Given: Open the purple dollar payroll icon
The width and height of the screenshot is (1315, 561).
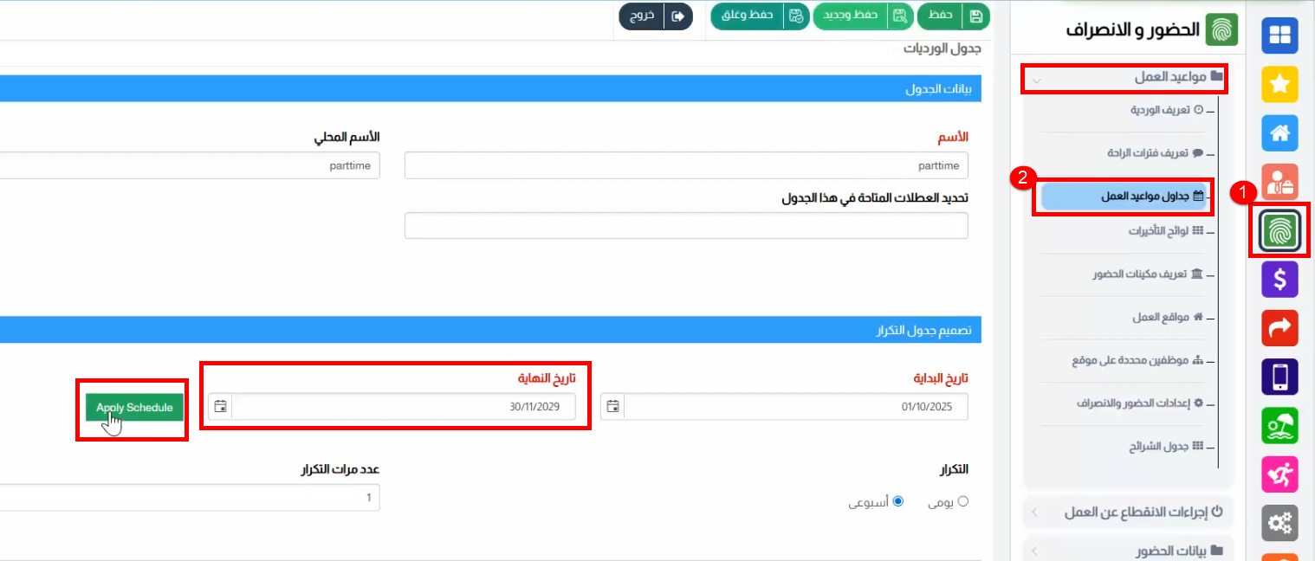Looking at the screenshot, I should [x=1279, y=280].
